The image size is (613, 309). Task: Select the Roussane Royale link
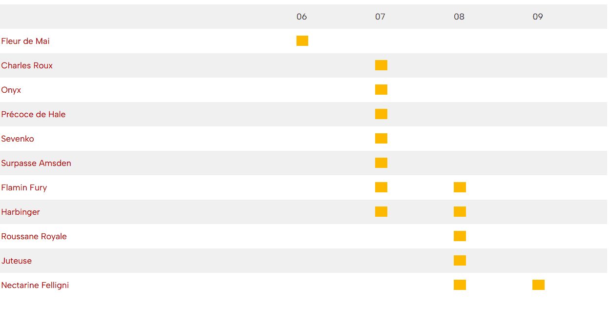34,236
